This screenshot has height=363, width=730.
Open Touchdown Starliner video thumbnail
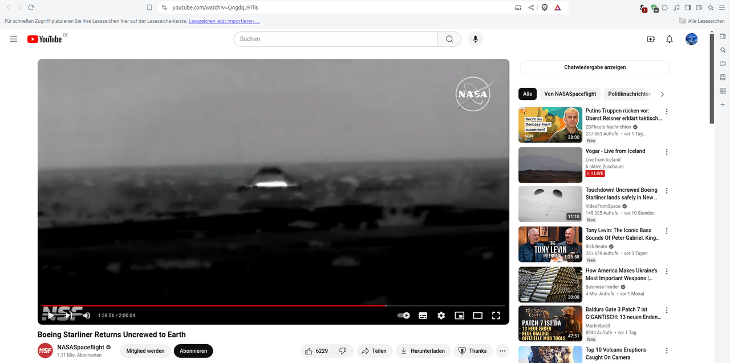550,204
